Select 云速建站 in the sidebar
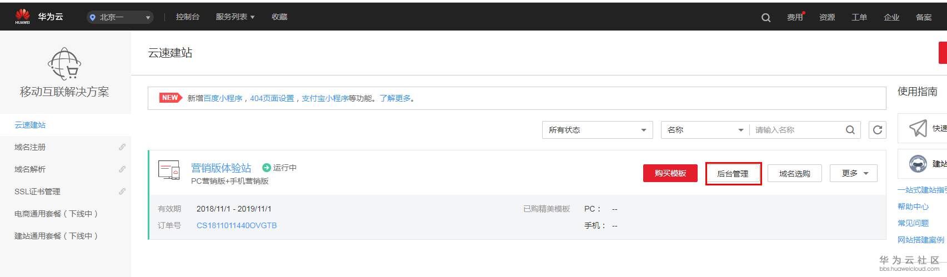 pyautogui.click(x=30, y=125)
